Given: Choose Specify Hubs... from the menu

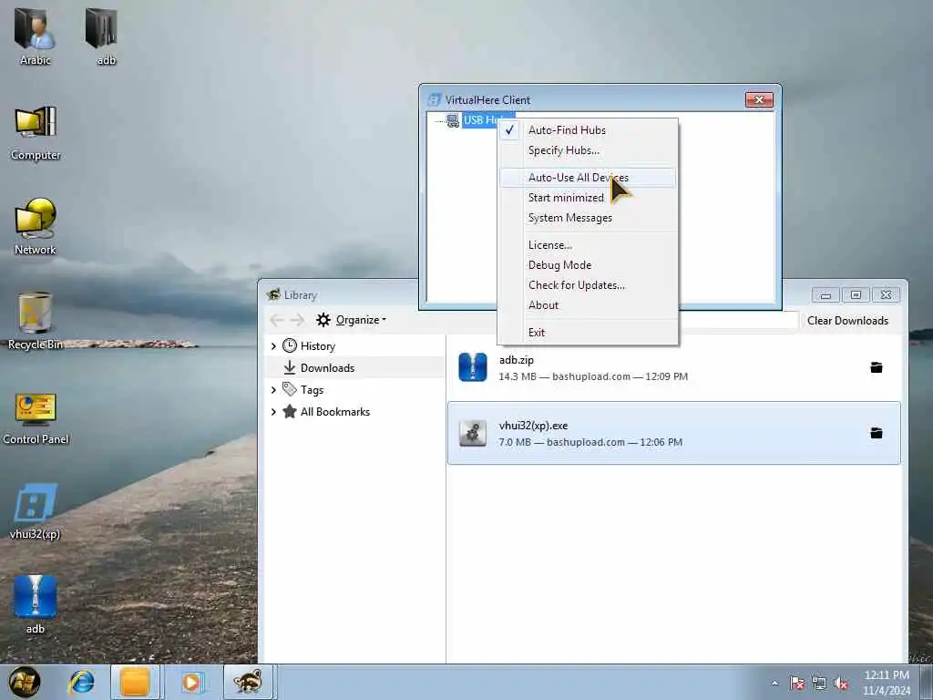Looking at the screenshot, I should [x=588, y=150].
